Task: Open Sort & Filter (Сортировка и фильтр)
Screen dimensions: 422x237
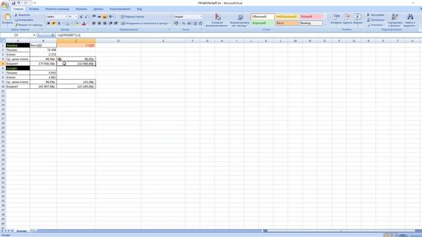Action: tap(395, 20)
